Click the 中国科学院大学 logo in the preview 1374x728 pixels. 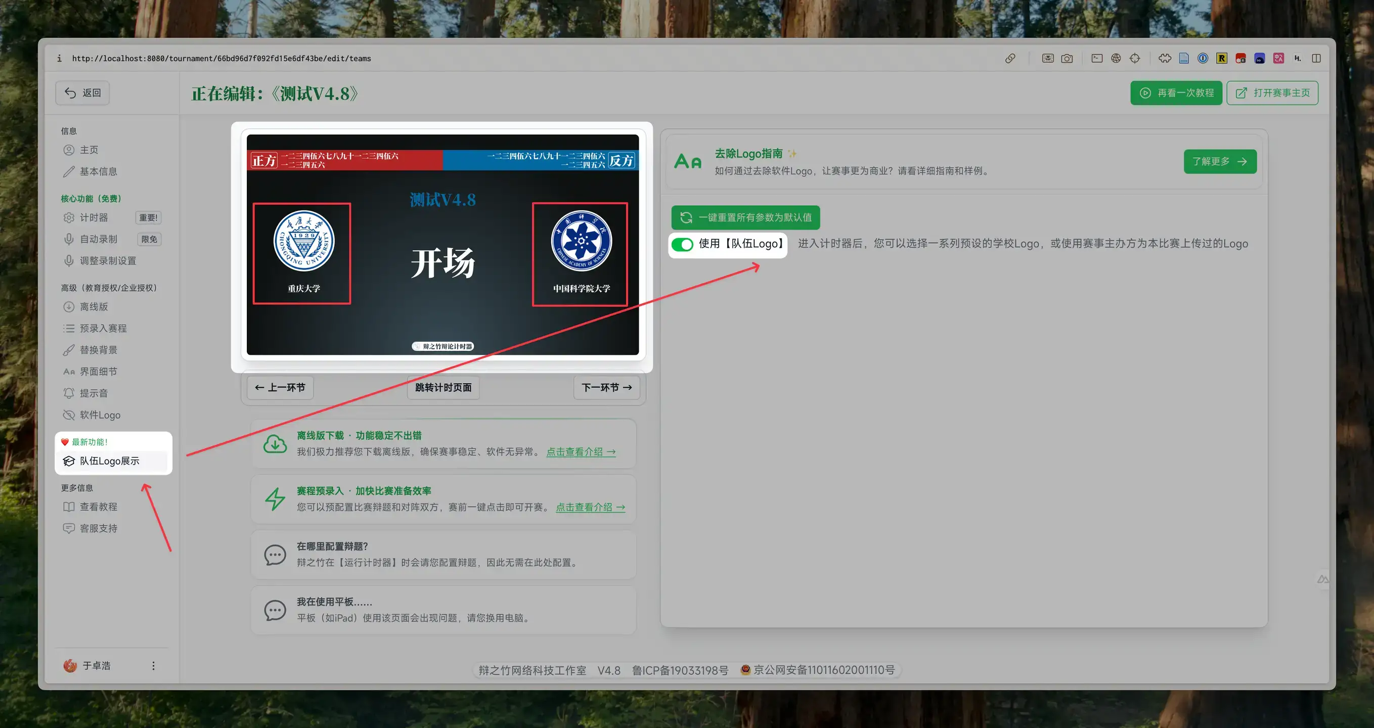tap(582, 241)
